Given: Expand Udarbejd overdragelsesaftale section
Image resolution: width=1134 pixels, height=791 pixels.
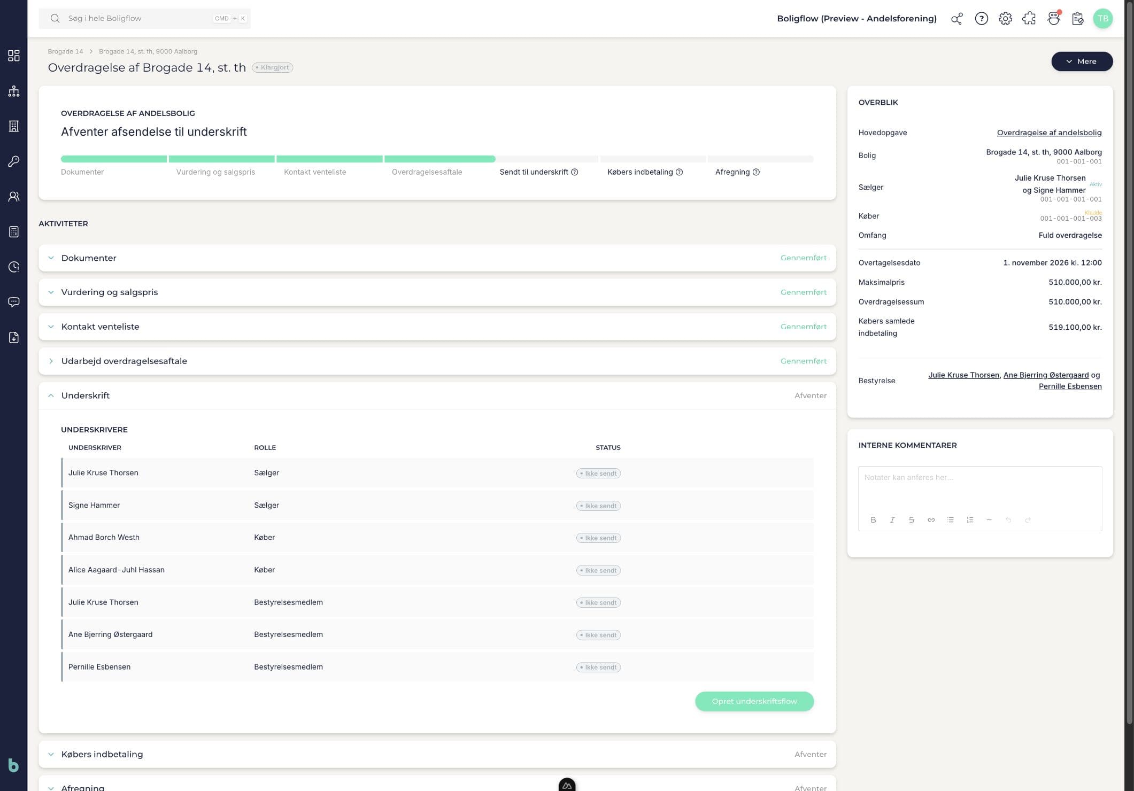Looking at the screenshot, I should (437, 361).
